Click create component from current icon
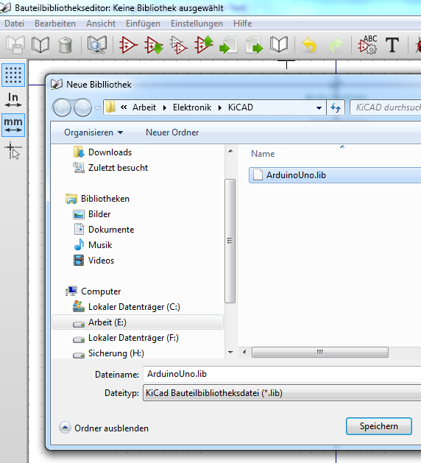 coord(178,45)
